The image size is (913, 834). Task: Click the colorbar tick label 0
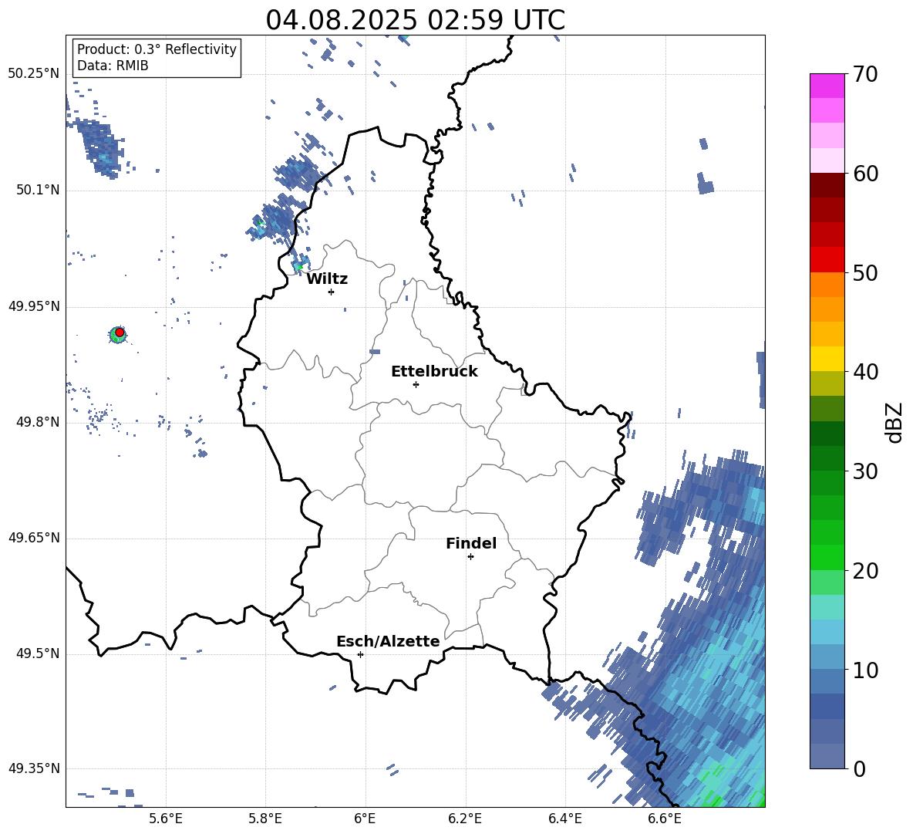(x=859, y=768)
